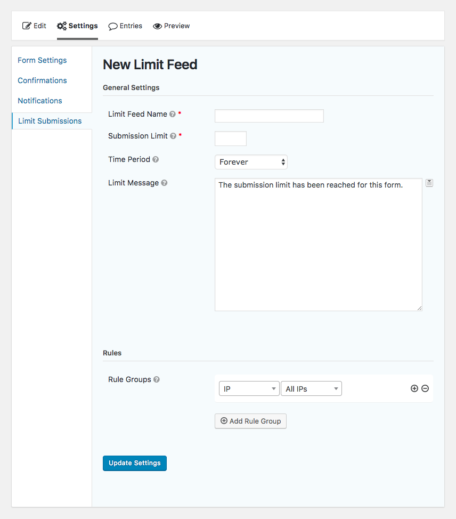Click the Update Settings button
456x519 pixels.
point(135,463)
